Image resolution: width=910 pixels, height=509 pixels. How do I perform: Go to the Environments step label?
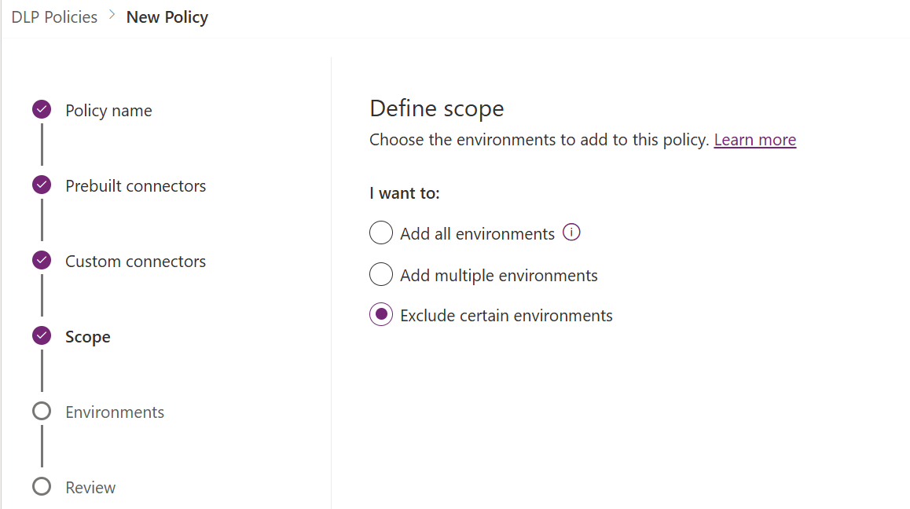click(x=115, y=412)
